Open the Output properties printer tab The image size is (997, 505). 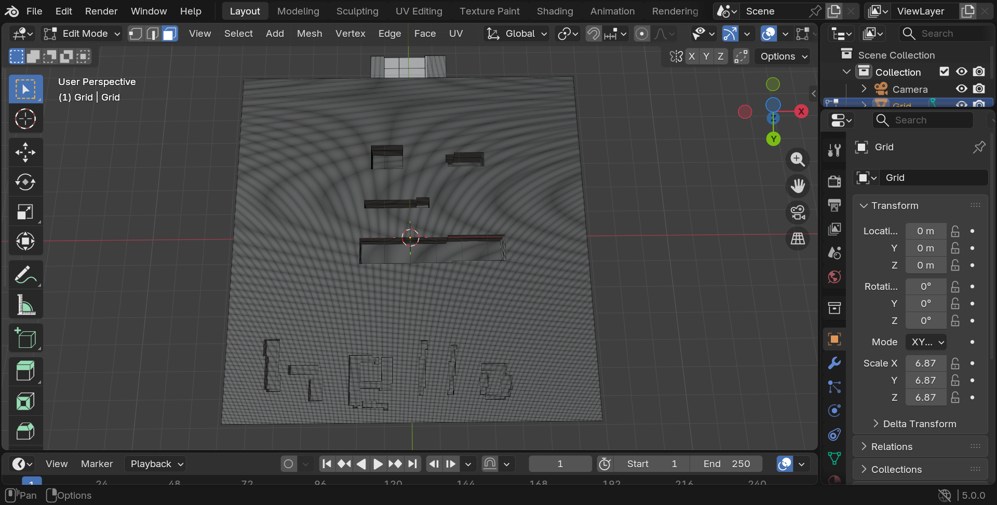click(x=834, y=205)
